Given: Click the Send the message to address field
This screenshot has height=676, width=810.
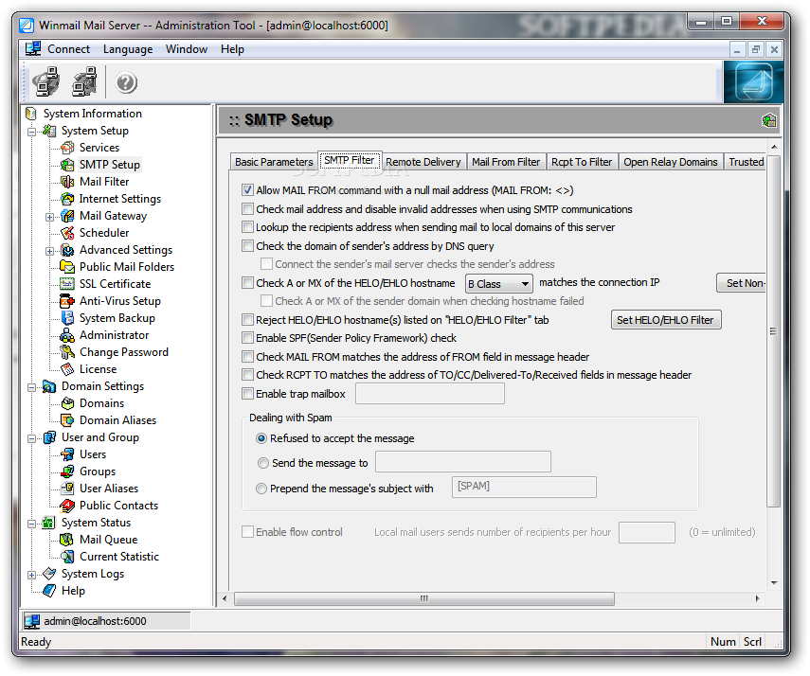Looking at the screenshot, I should (463, 462).
